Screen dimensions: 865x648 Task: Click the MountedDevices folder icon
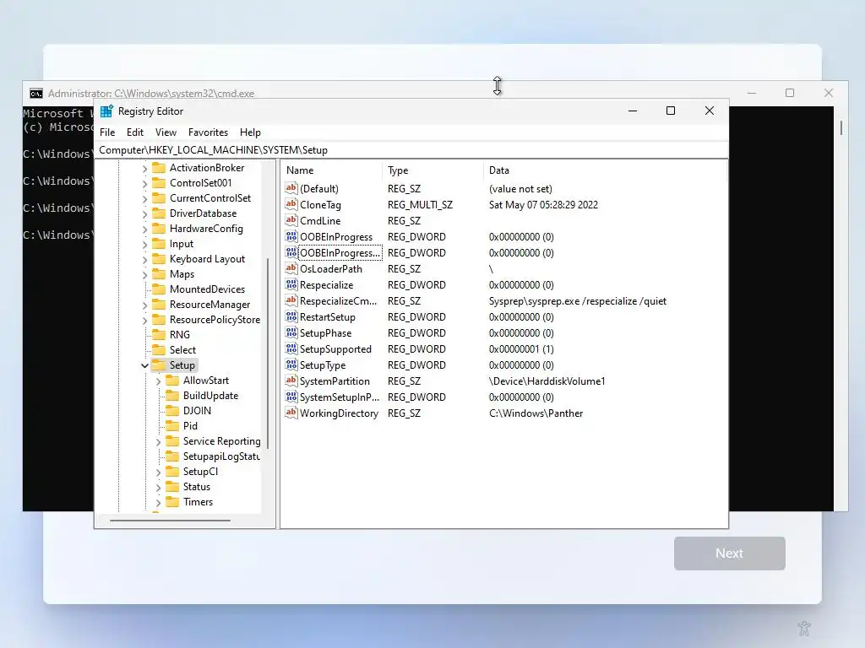tap(159, 289)
